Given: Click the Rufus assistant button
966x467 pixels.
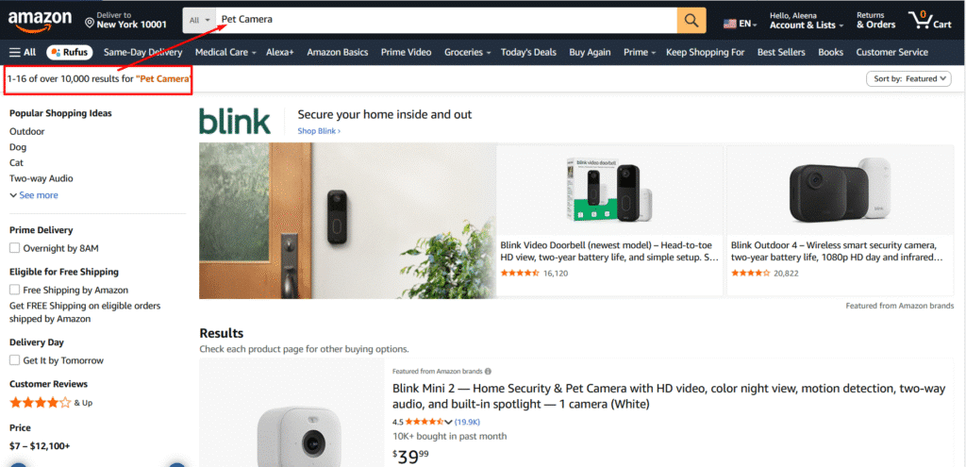Looking at the screenshot, I should (x=69, y=53).
